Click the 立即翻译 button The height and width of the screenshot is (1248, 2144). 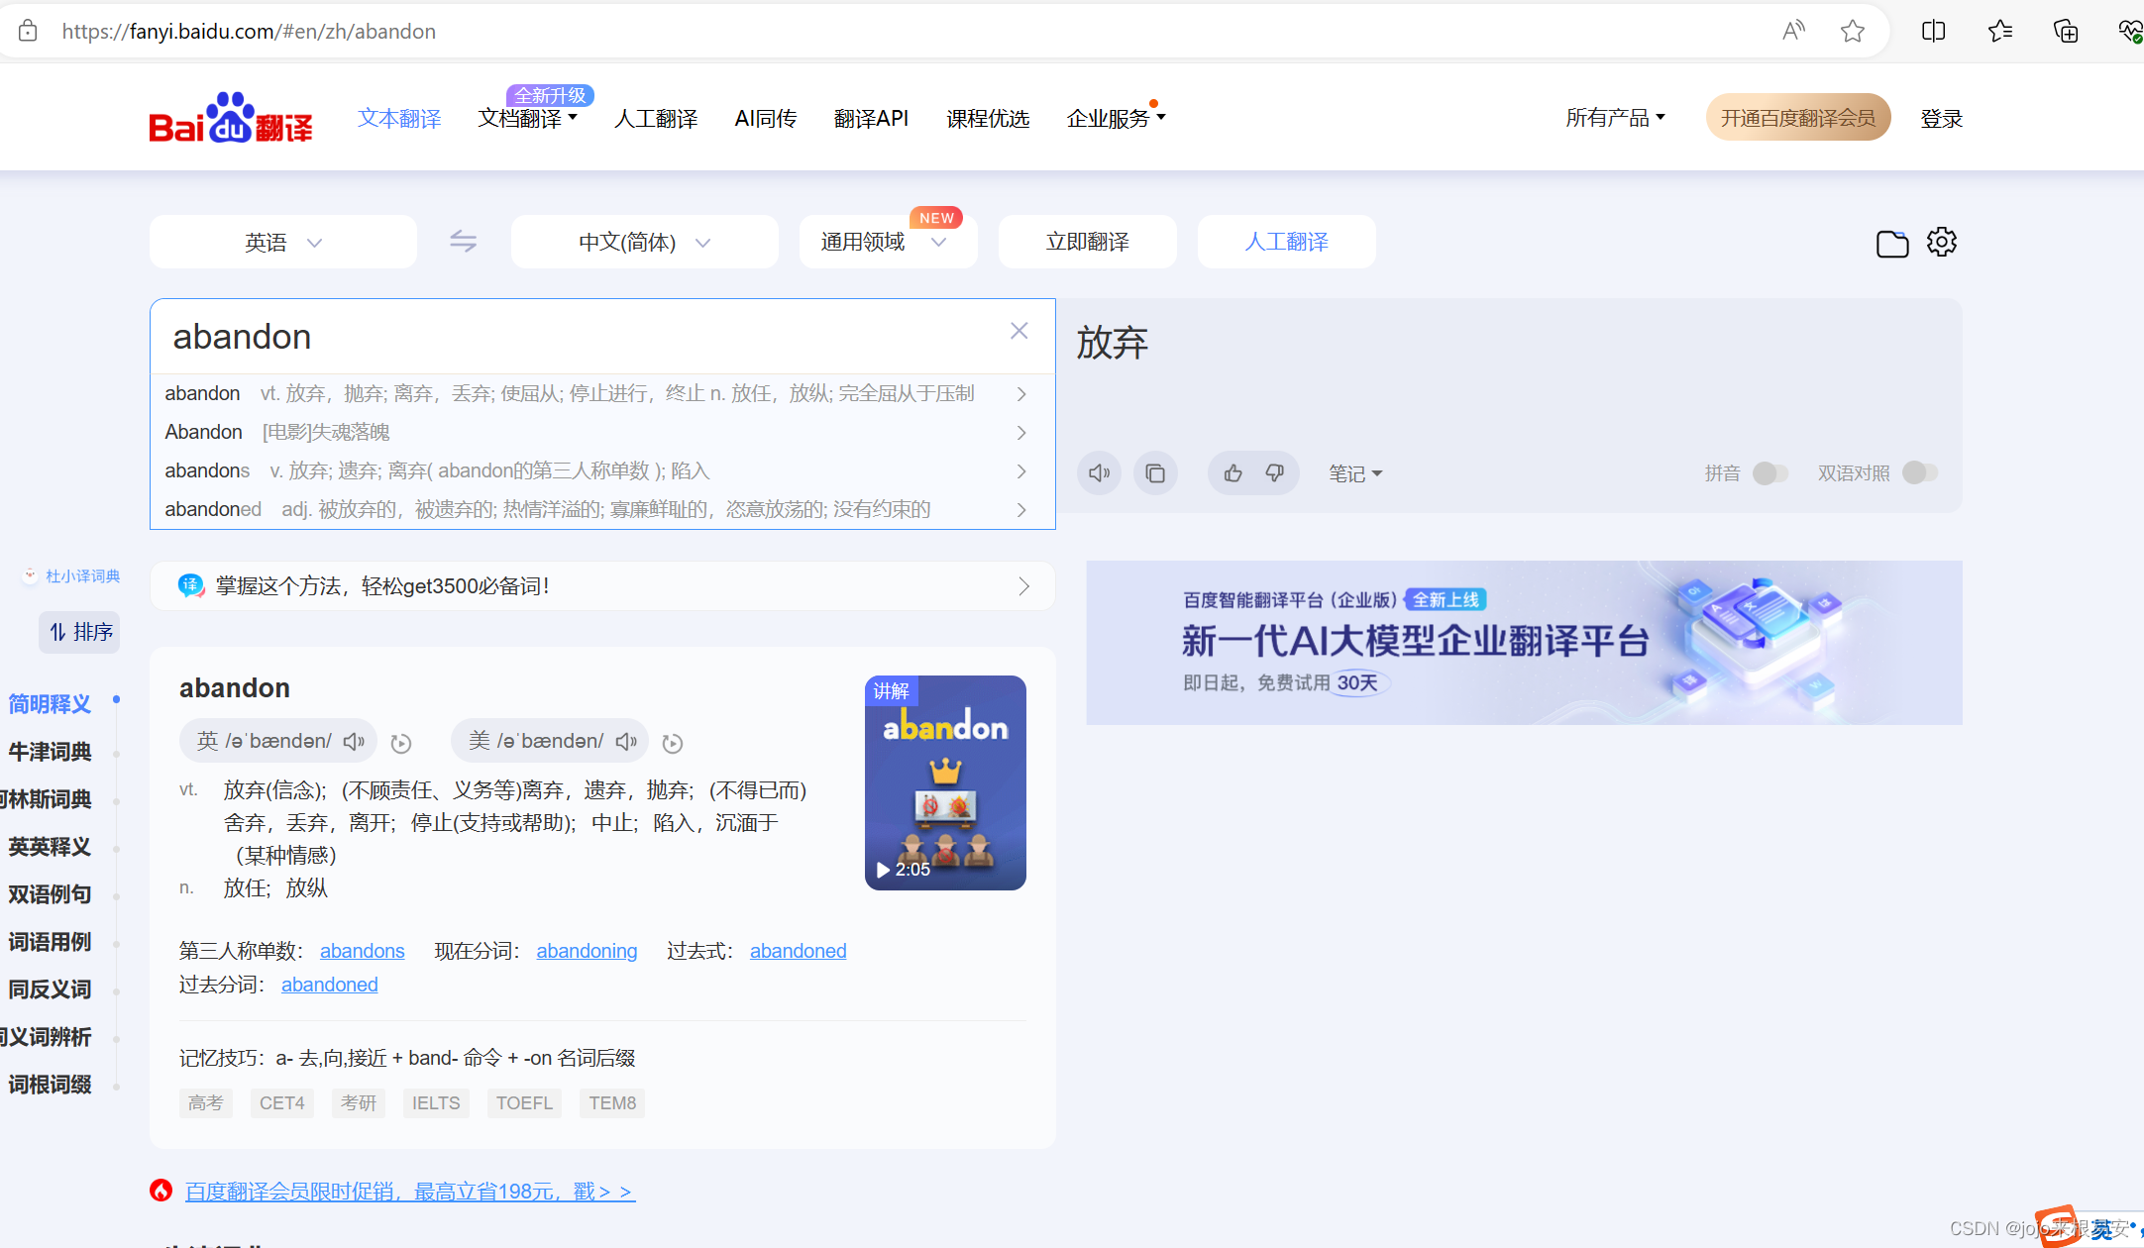coord(1087,242)
